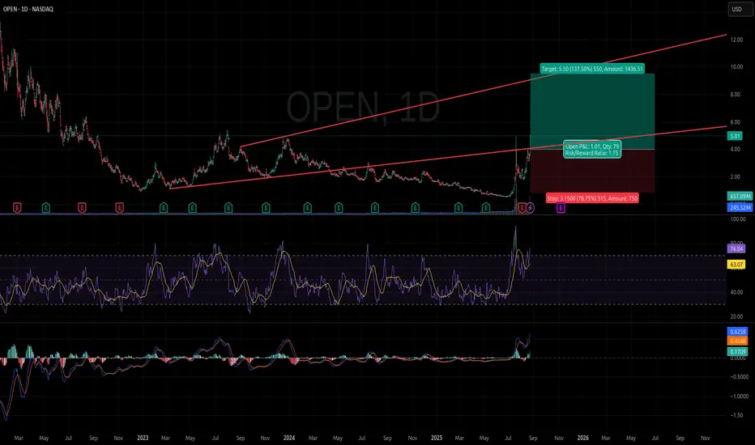
Task: Click the 2024 label on time axis
Action: (x=289, y=439)
